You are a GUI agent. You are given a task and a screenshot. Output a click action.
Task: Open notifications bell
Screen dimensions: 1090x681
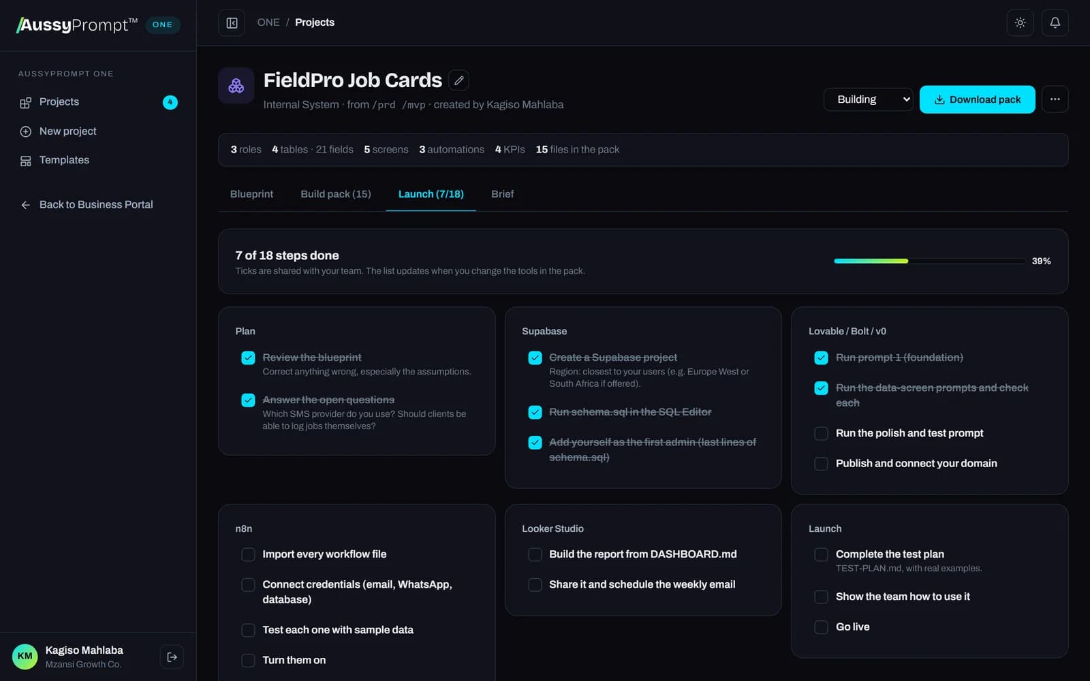click(x=1055, y=23)
